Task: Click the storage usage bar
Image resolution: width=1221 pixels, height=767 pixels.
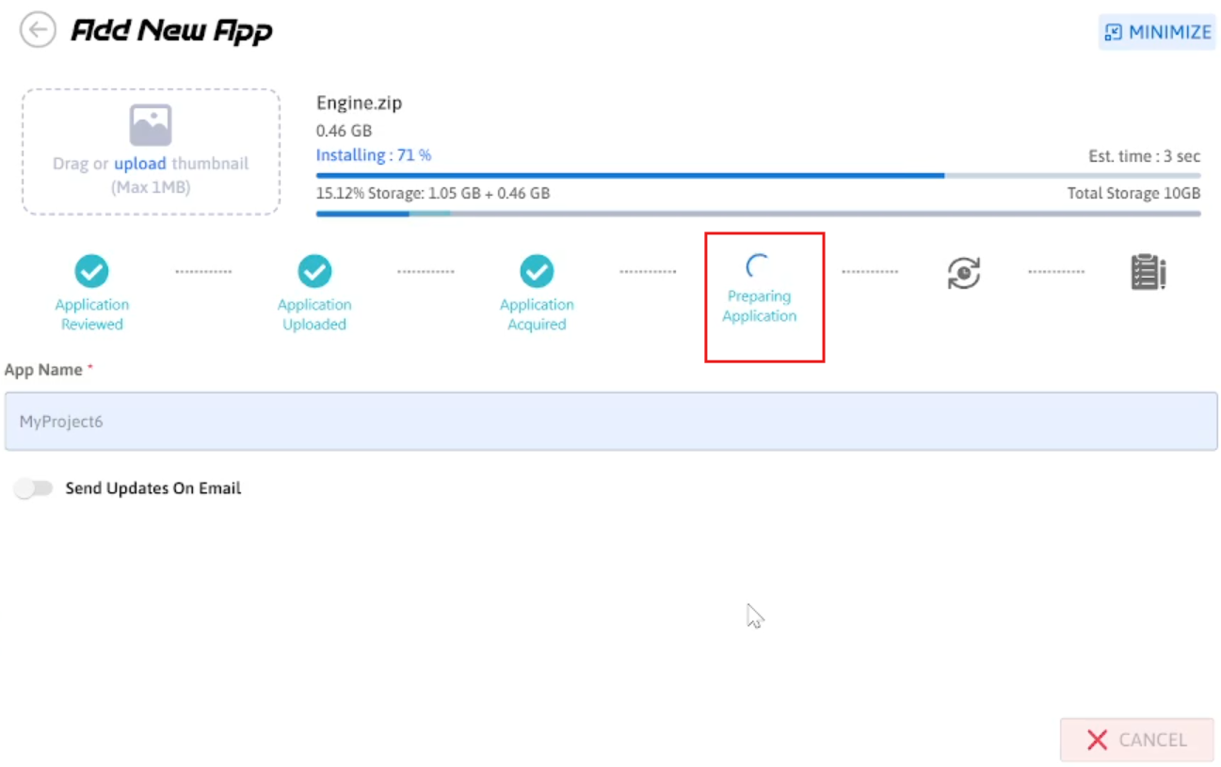Action: coord(758,214)
